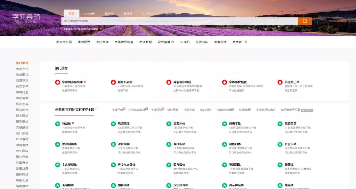Click the flame icon beside 字体版权检查

(x=224, y=82)
